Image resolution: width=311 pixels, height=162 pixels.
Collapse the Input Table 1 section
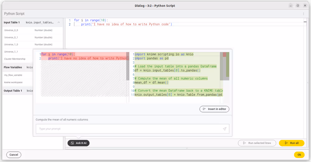[59, 22]
